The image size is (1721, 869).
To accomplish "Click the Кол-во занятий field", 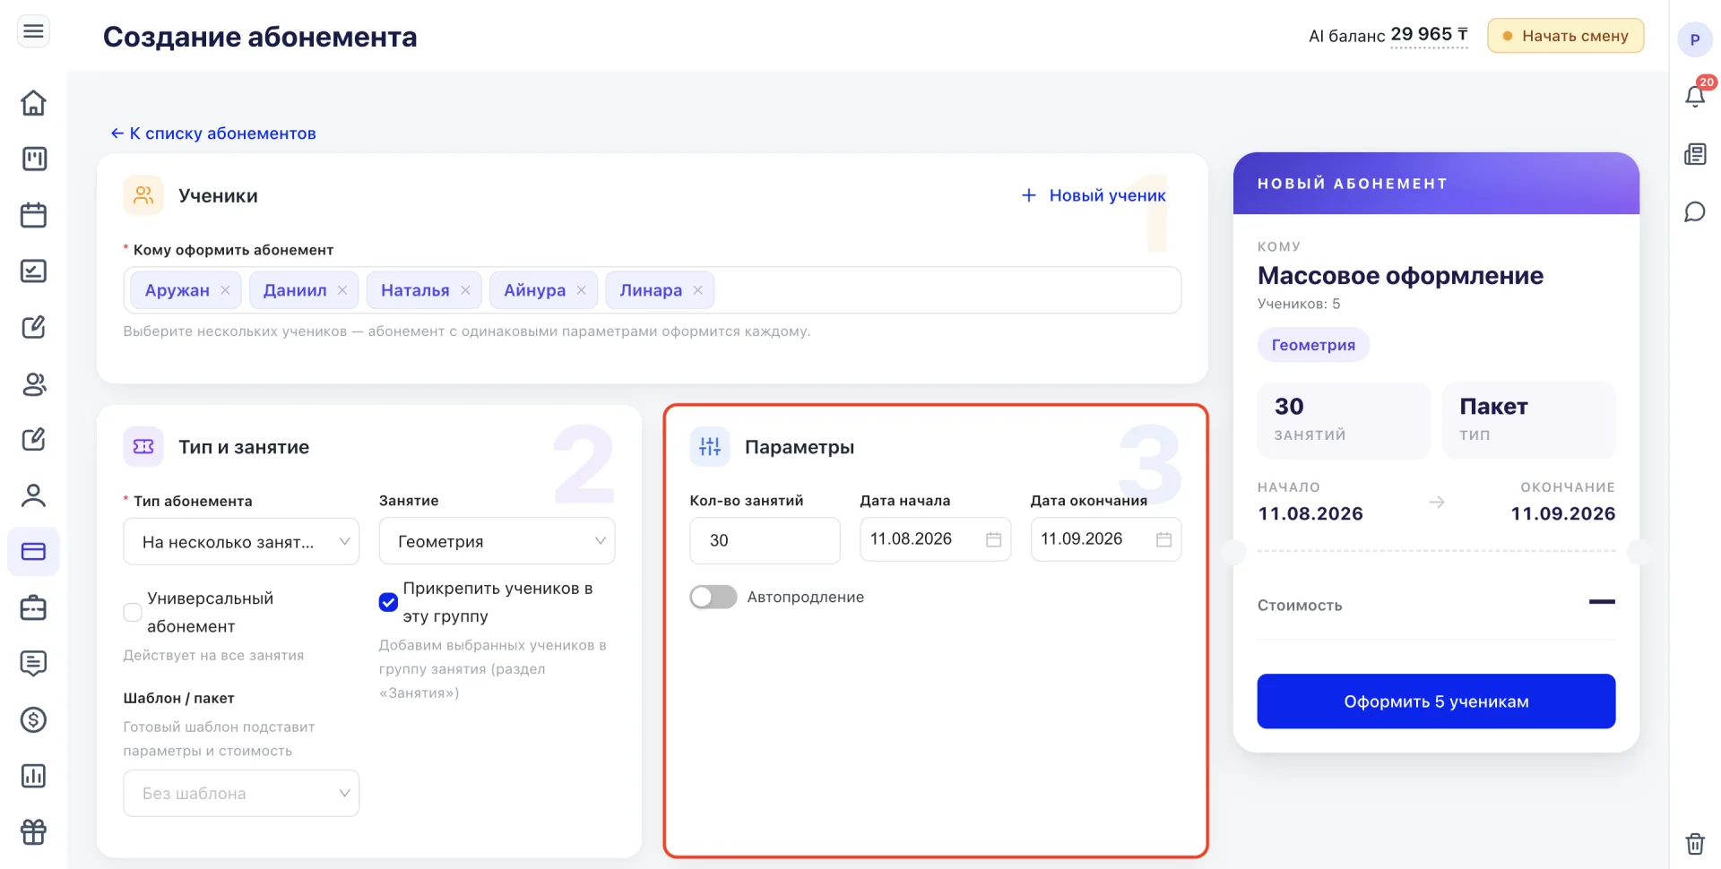I will [765, 540].
